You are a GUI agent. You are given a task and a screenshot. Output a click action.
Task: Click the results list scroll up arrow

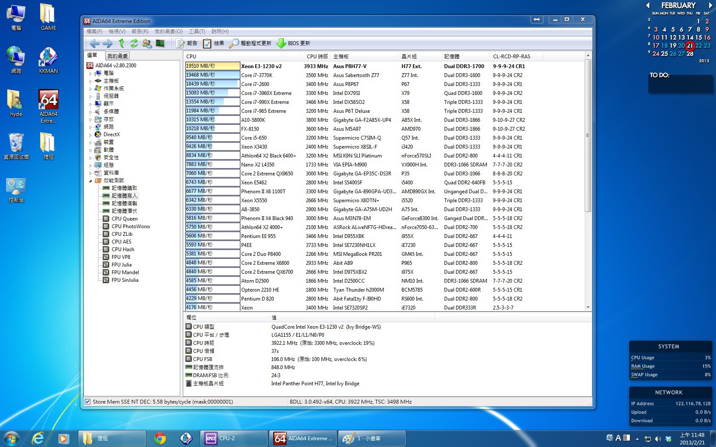click(588, 56)
